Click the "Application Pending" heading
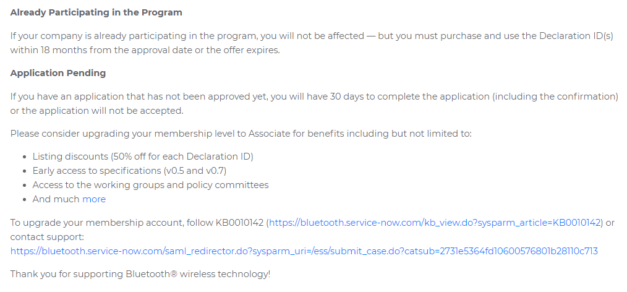This screenshot has width=627, height=292. point(58,73)
